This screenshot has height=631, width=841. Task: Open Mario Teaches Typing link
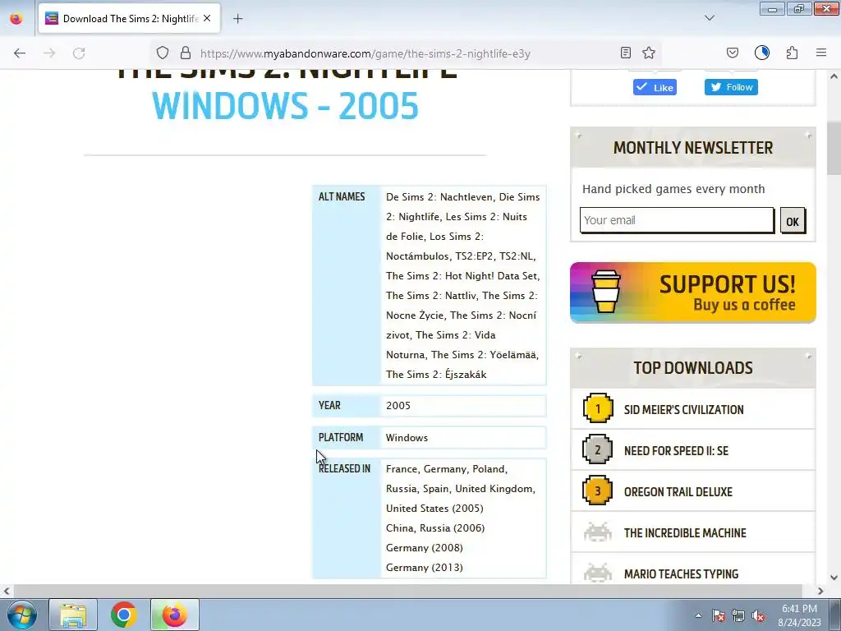click(681, 574)
